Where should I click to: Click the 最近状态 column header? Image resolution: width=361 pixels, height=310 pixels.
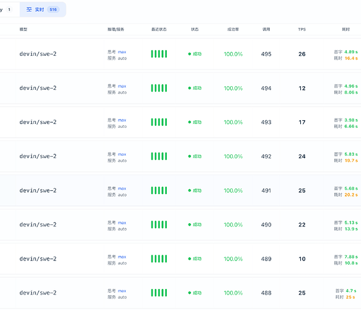[x=159, y=29]
